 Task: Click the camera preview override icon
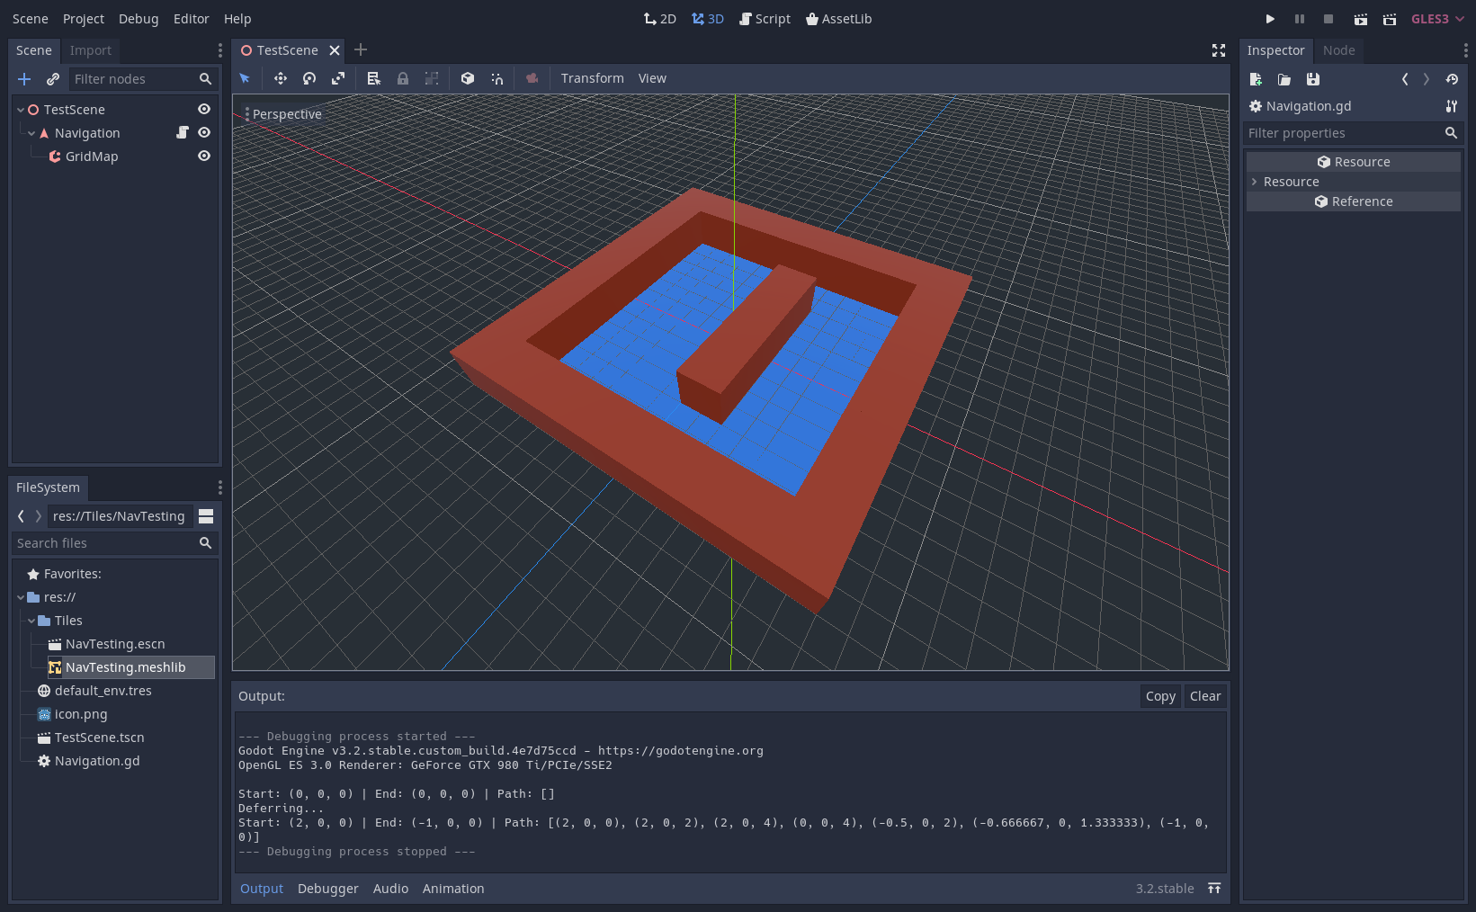pyautogui.click(x=532, y=78)
